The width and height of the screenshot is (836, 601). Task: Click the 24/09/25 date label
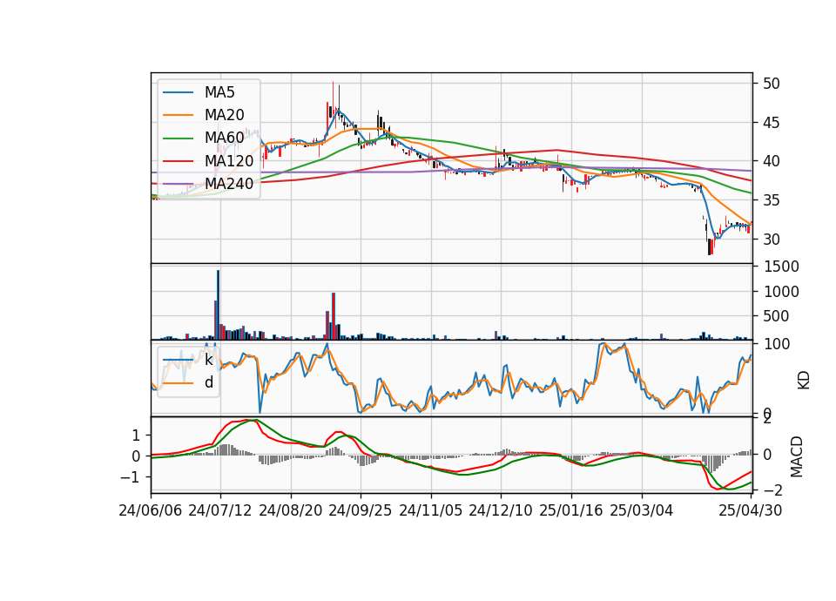360,510
